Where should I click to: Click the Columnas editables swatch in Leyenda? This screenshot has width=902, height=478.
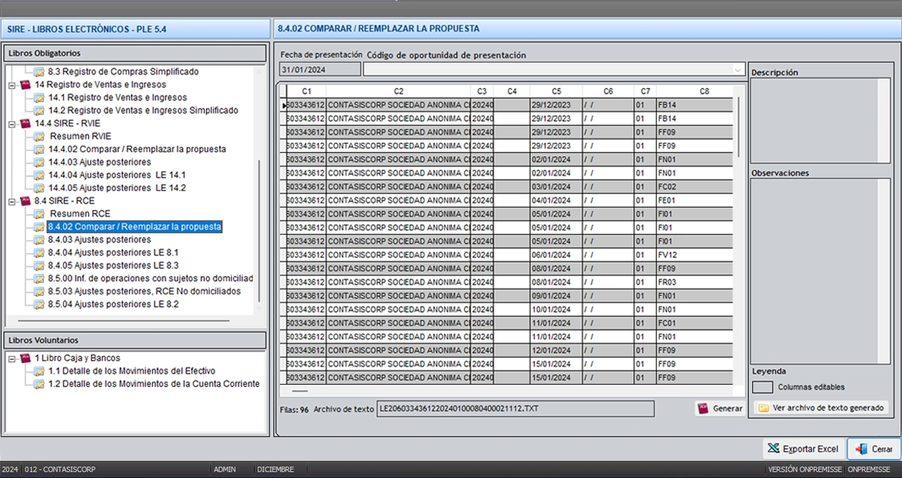762,386
